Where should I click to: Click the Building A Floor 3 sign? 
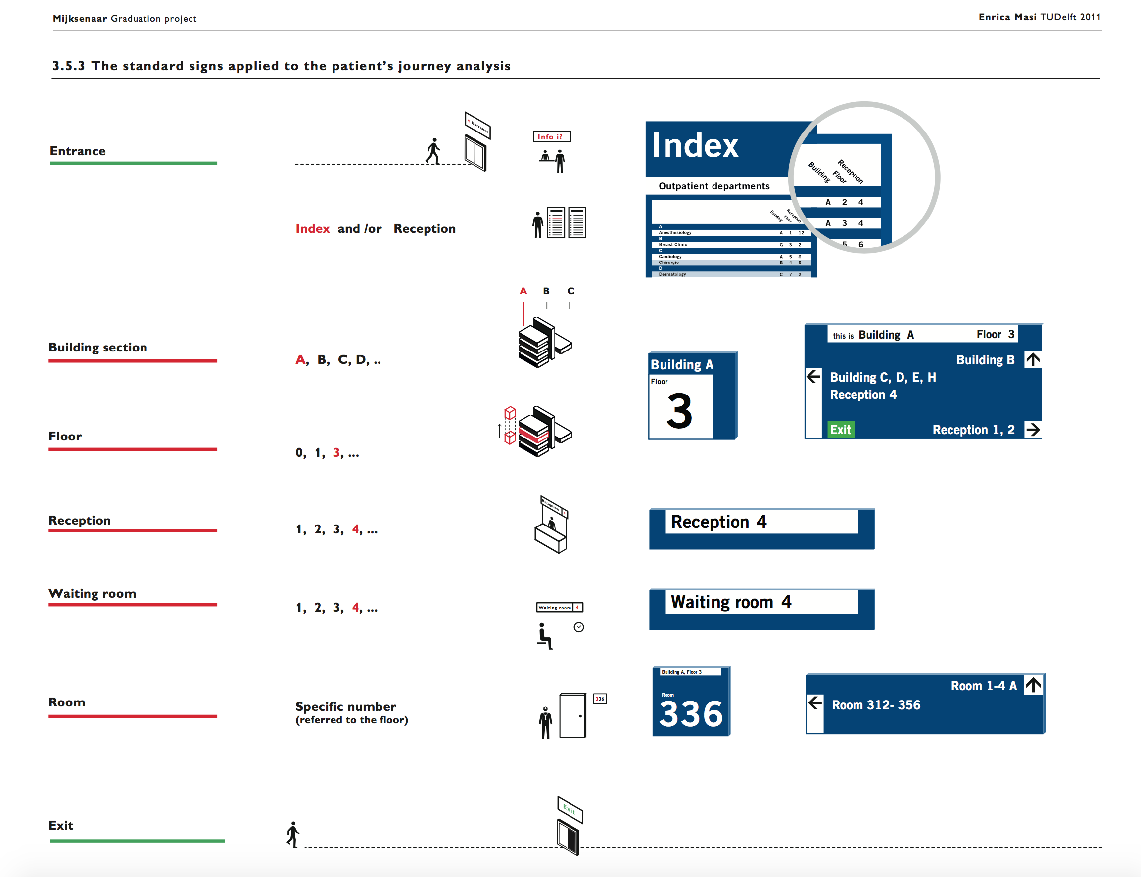pyautogui.click(x=692, y=395)
